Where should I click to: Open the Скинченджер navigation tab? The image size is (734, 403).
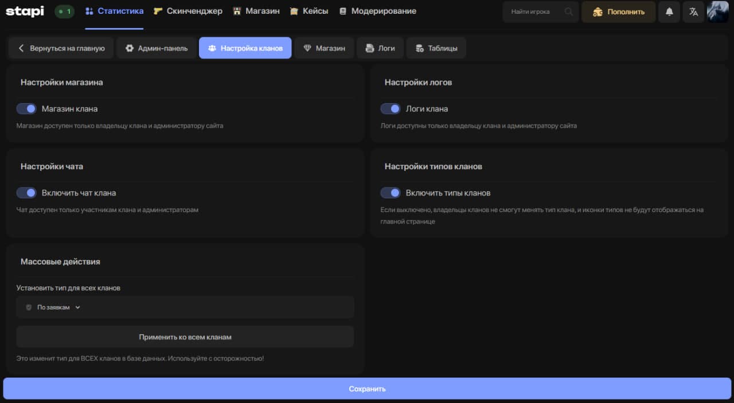[188, 11]
